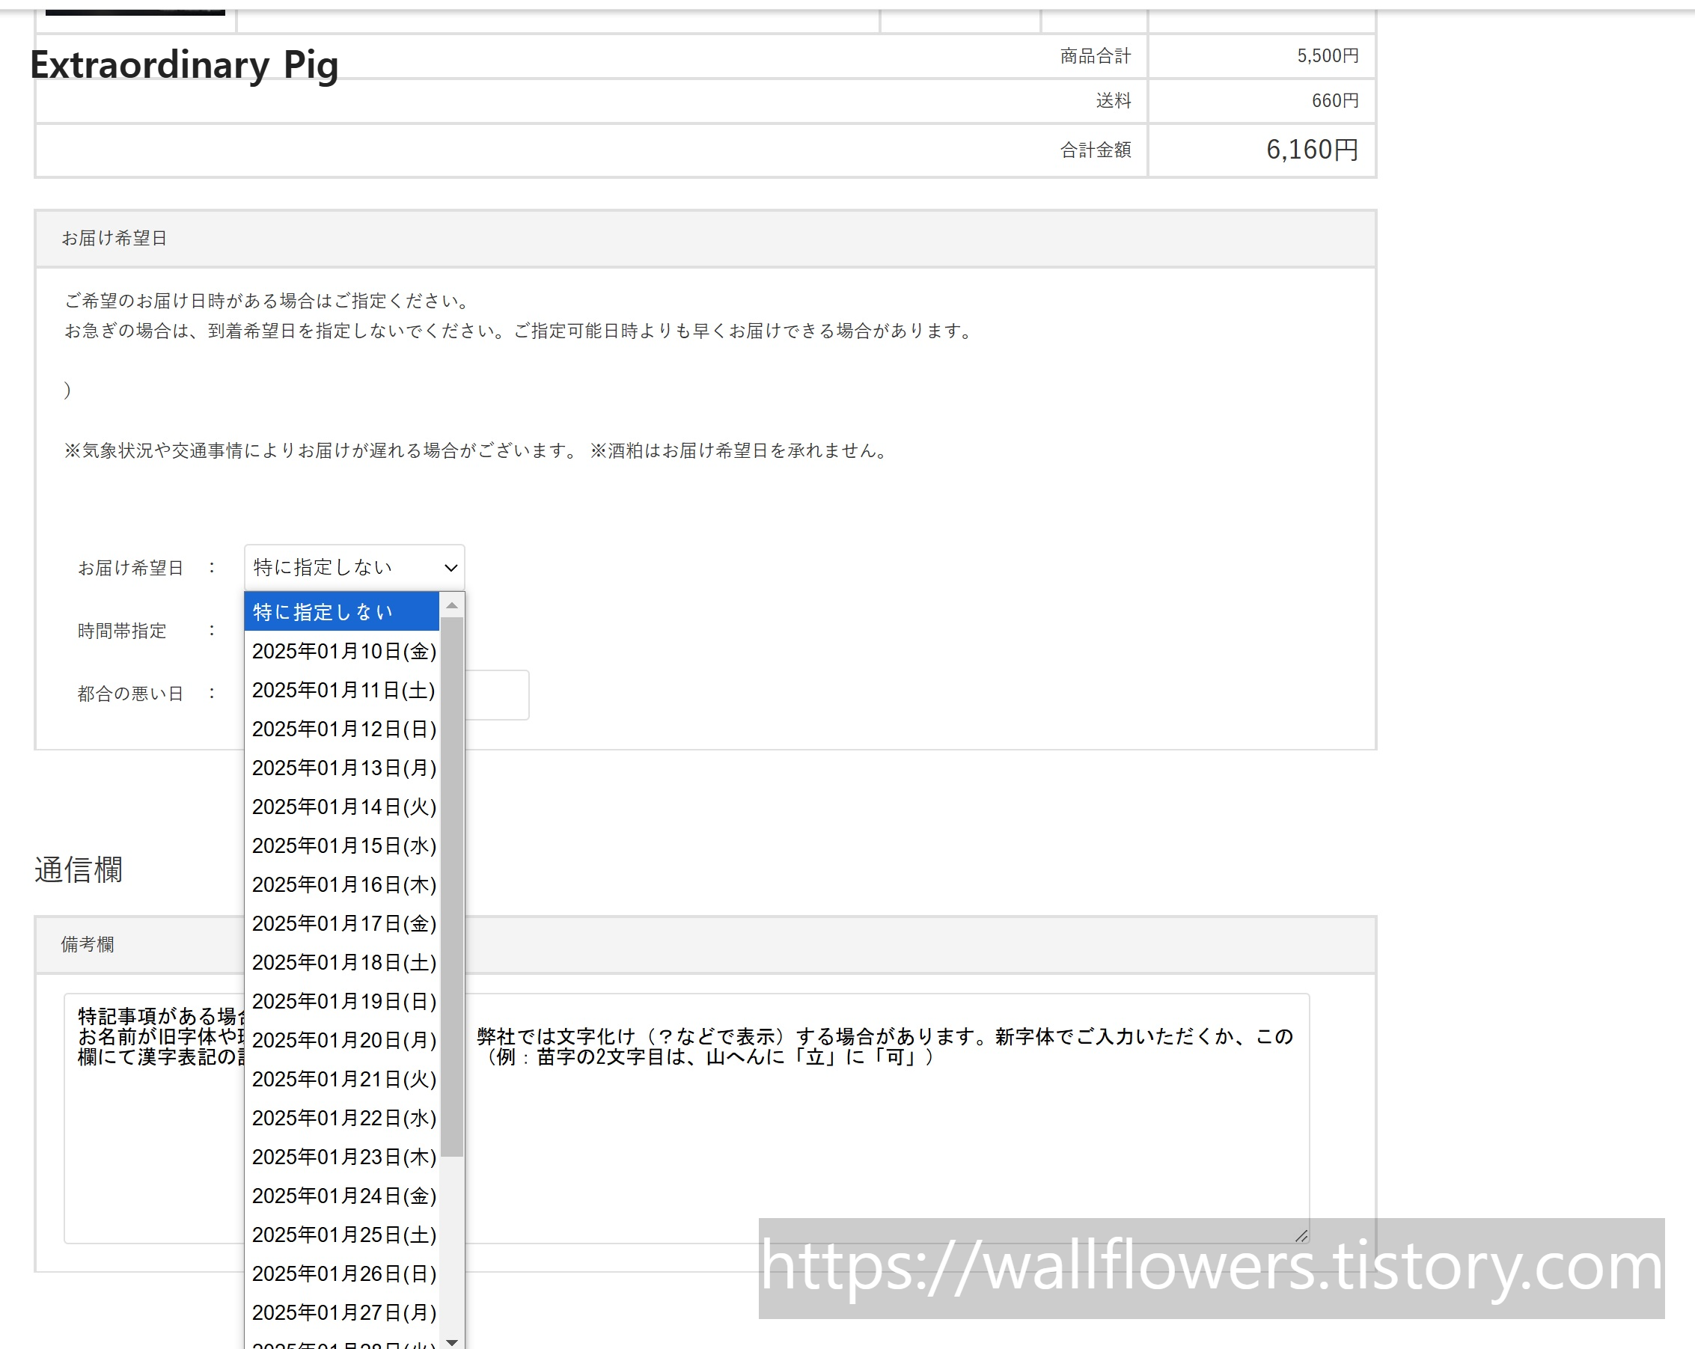Choose 2025年01月24日(金) delivery date
Image resolution: width=1695 pixels, height=1349 pixels.
343,1196
